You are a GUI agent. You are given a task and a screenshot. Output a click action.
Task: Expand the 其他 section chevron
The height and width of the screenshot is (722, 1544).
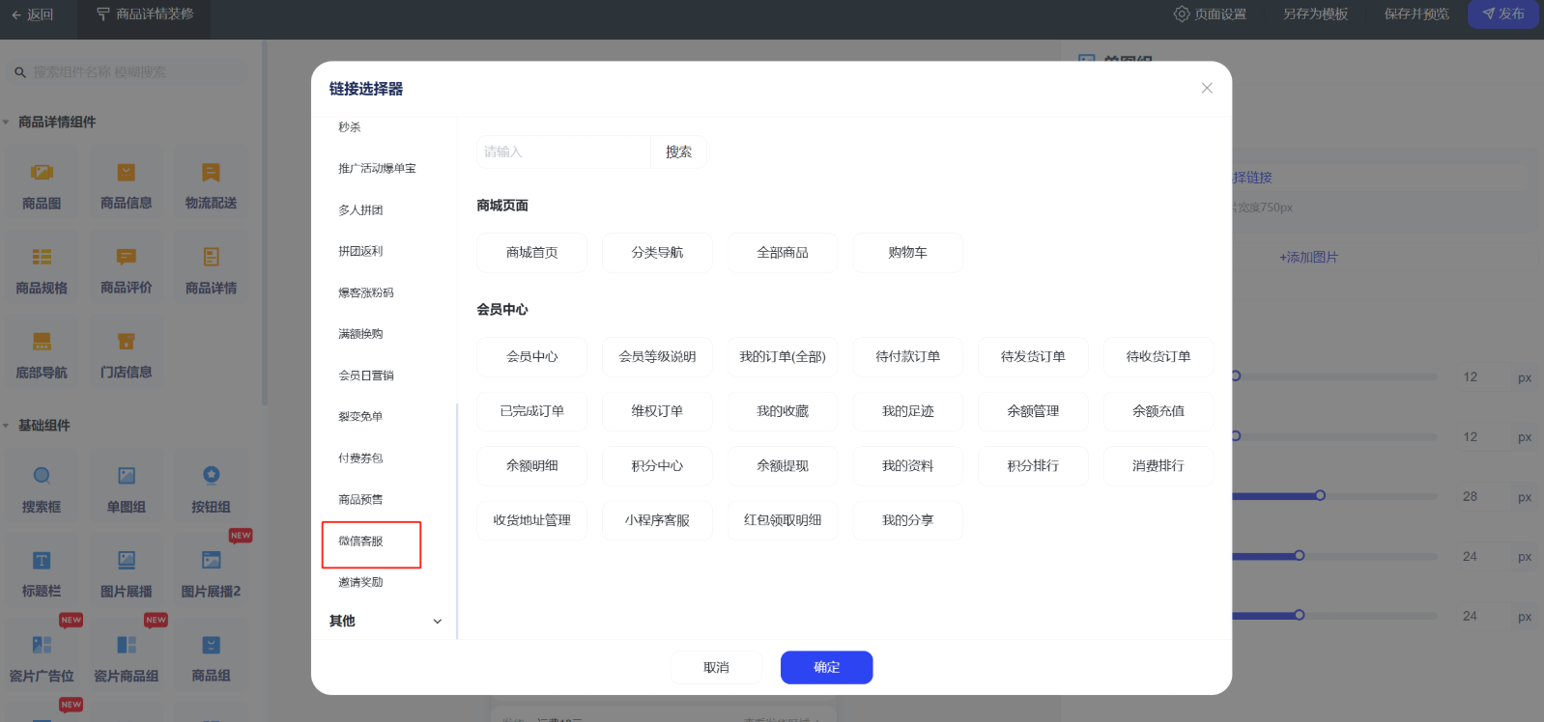coord(437,622)
